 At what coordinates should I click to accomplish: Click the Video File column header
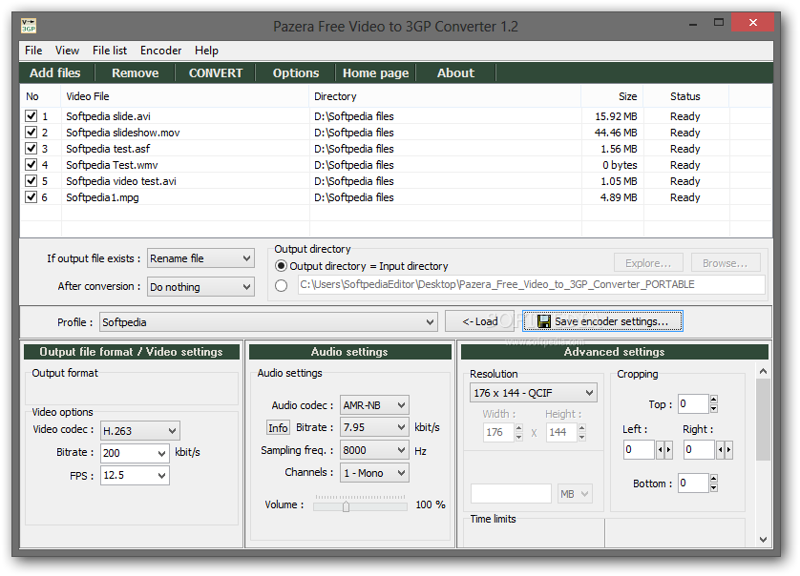tap(185, 96)
